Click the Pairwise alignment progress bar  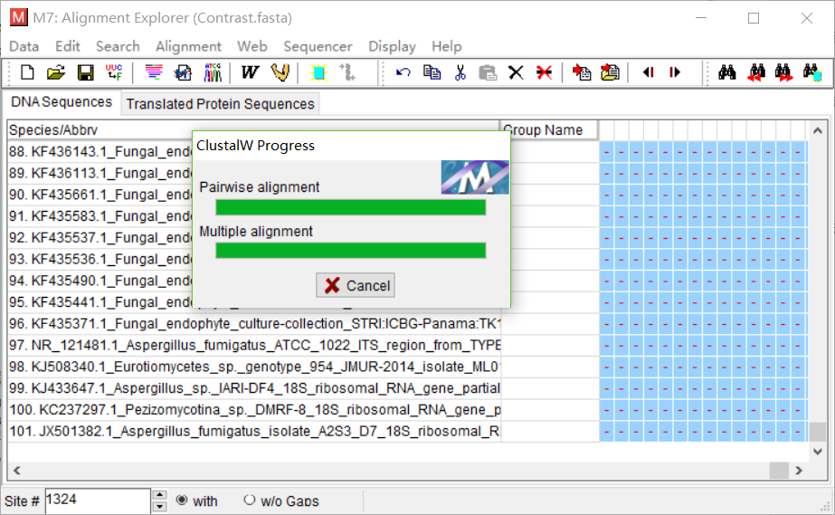351,207
